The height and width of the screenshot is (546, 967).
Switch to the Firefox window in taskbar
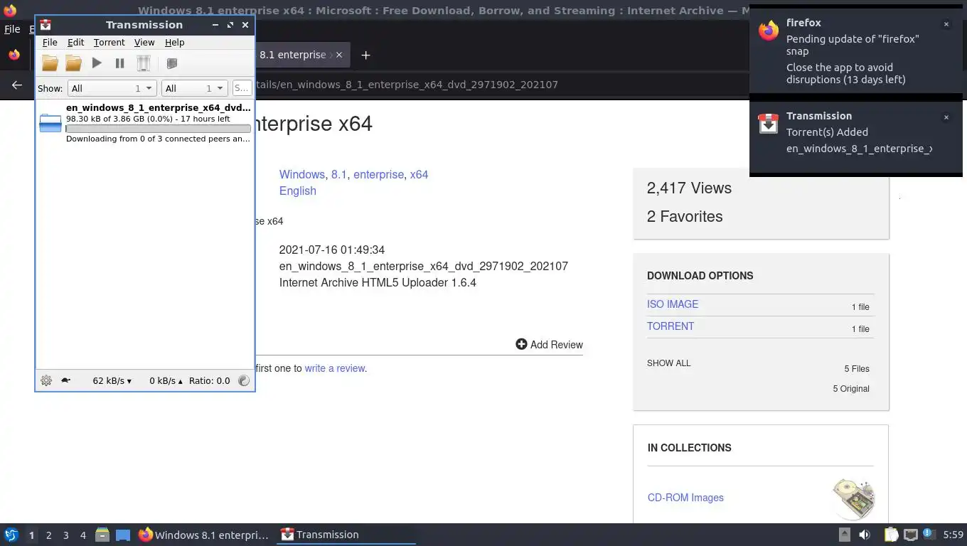point(204,535)
